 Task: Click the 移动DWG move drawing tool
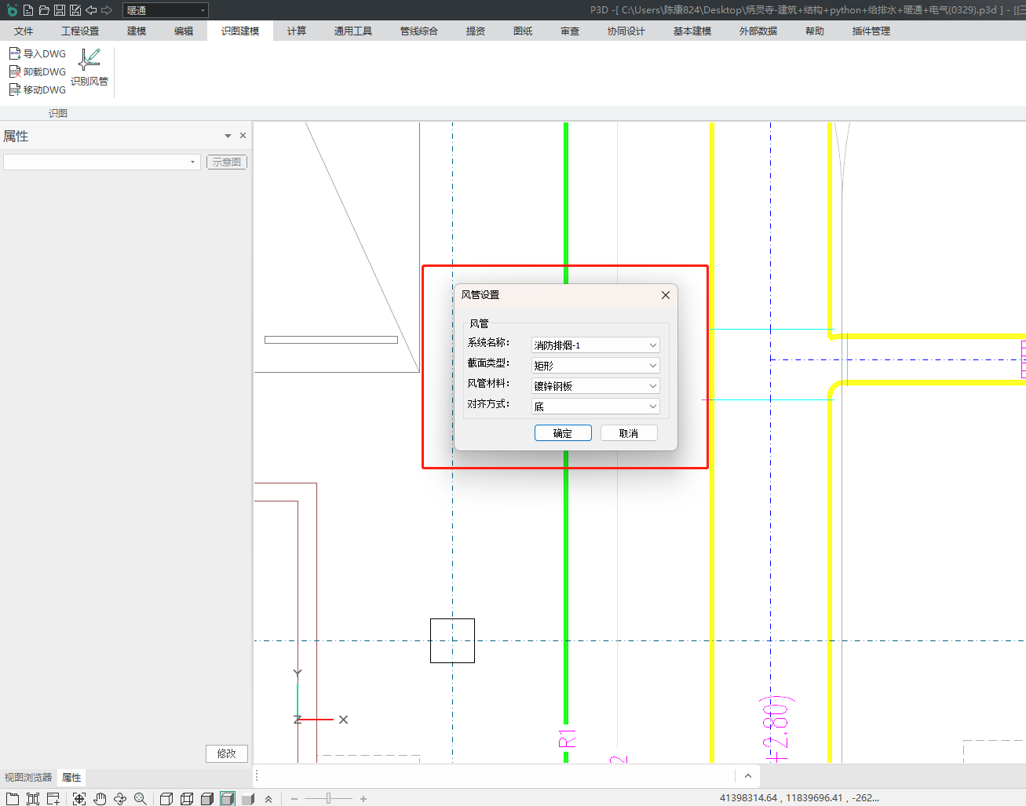pos(37,89)
